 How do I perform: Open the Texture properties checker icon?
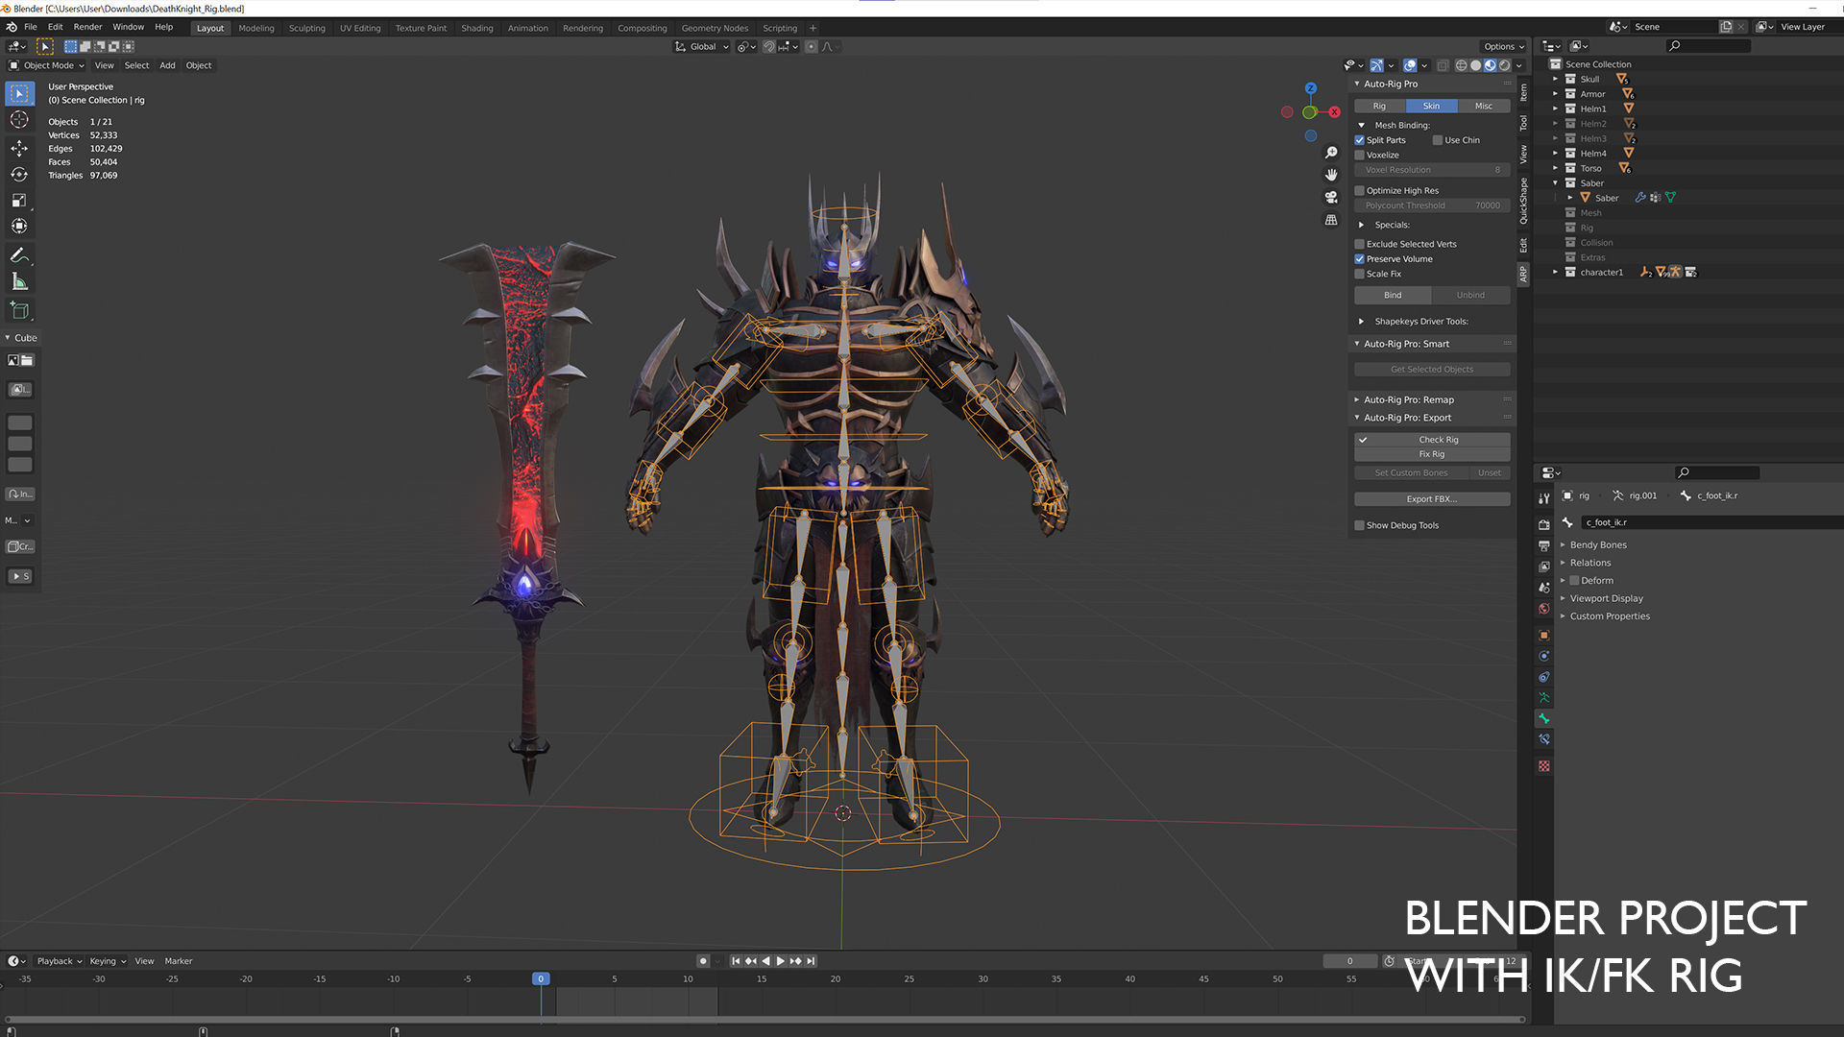click(x=1543, y=766)
